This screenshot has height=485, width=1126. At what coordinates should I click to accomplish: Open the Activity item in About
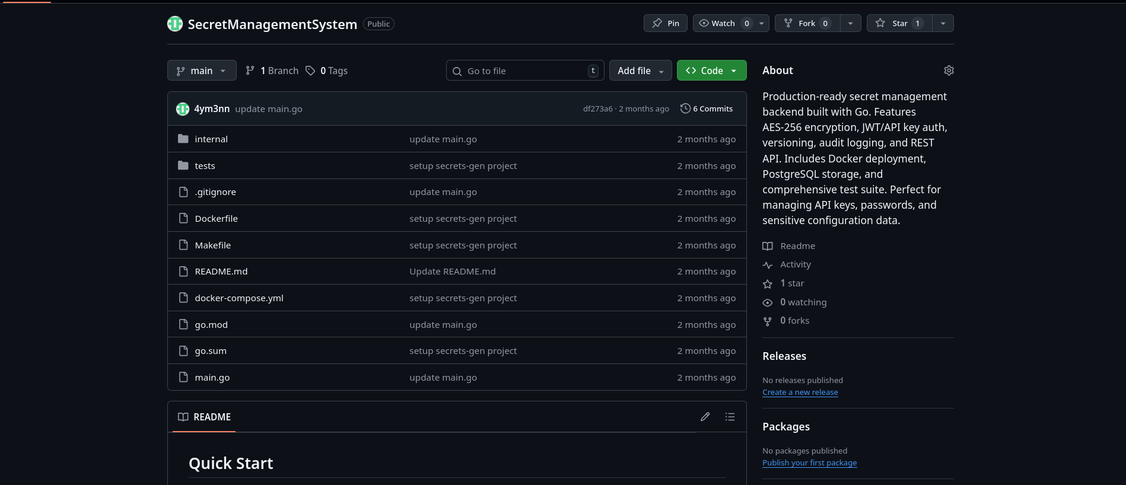tap(795, 264)
